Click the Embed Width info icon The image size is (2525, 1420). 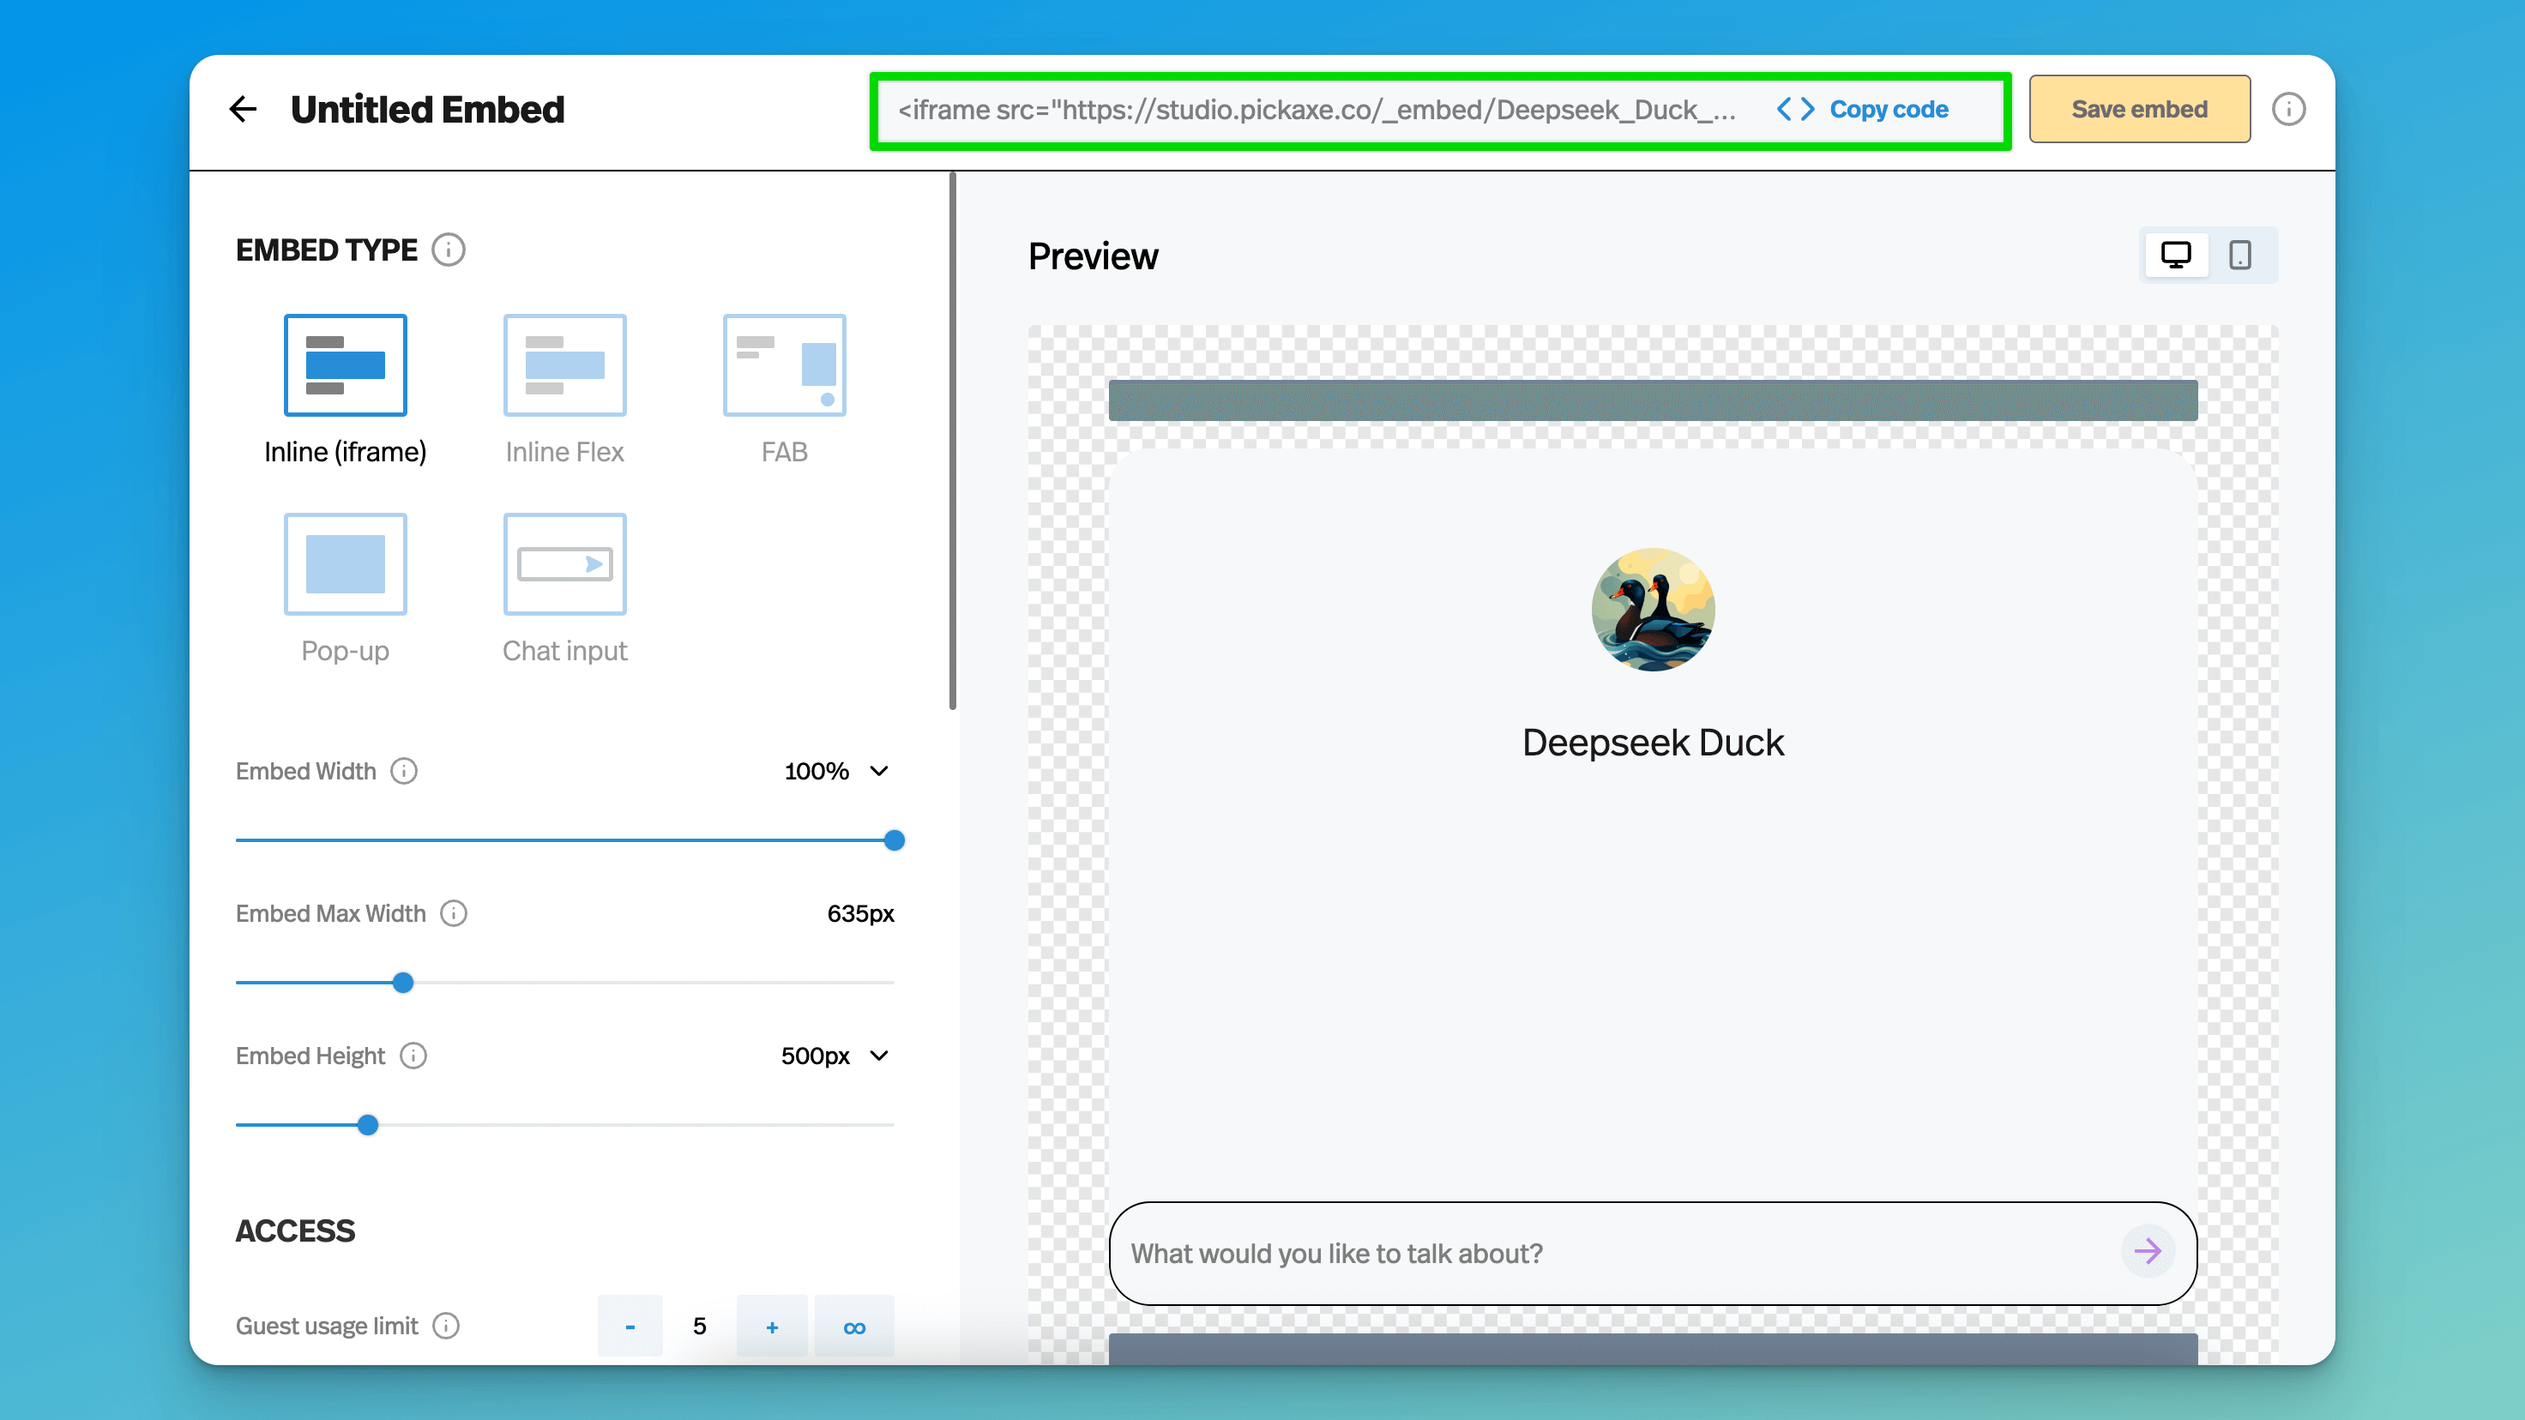[404, 771]
